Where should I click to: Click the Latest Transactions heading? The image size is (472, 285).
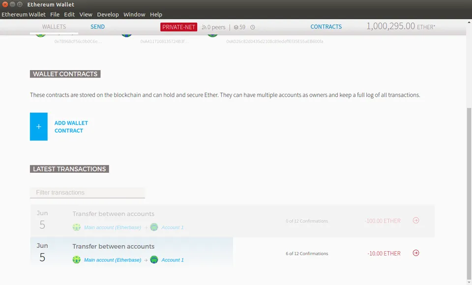coord(69,169)
